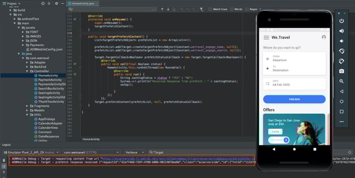Tap the phone's on-screen back navigation button
Viewport: 355px width, 178px height.
click(274, 149)
